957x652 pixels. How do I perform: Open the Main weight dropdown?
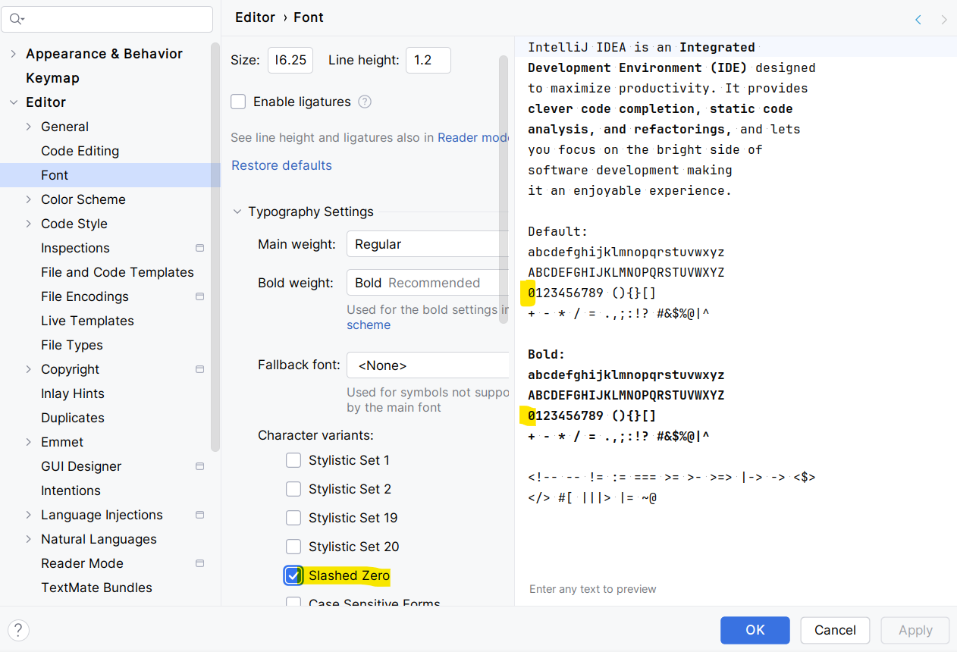click(428, 244)
